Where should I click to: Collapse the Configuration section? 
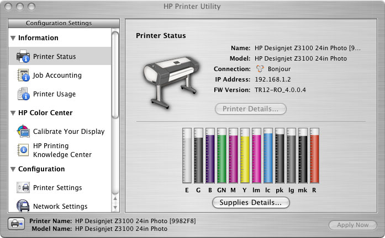pyautogui.click(x=13, y=169)
